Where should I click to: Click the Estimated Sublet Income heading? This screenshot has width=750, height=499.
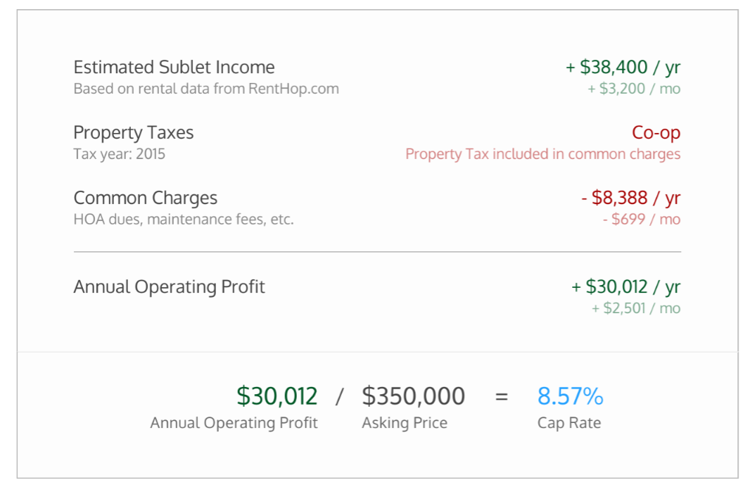[174, 68]
